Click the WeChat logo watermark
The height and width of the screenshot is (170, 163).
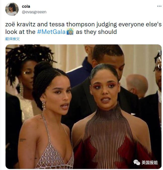(x=137, y=162)
